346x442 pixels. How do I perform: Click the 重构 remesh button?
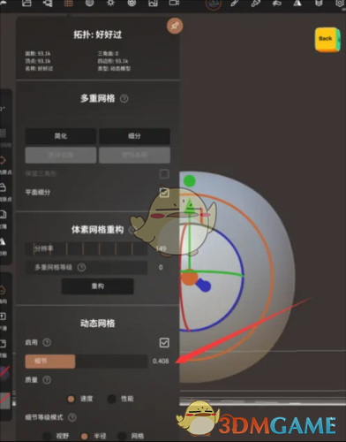click(98, 286)
